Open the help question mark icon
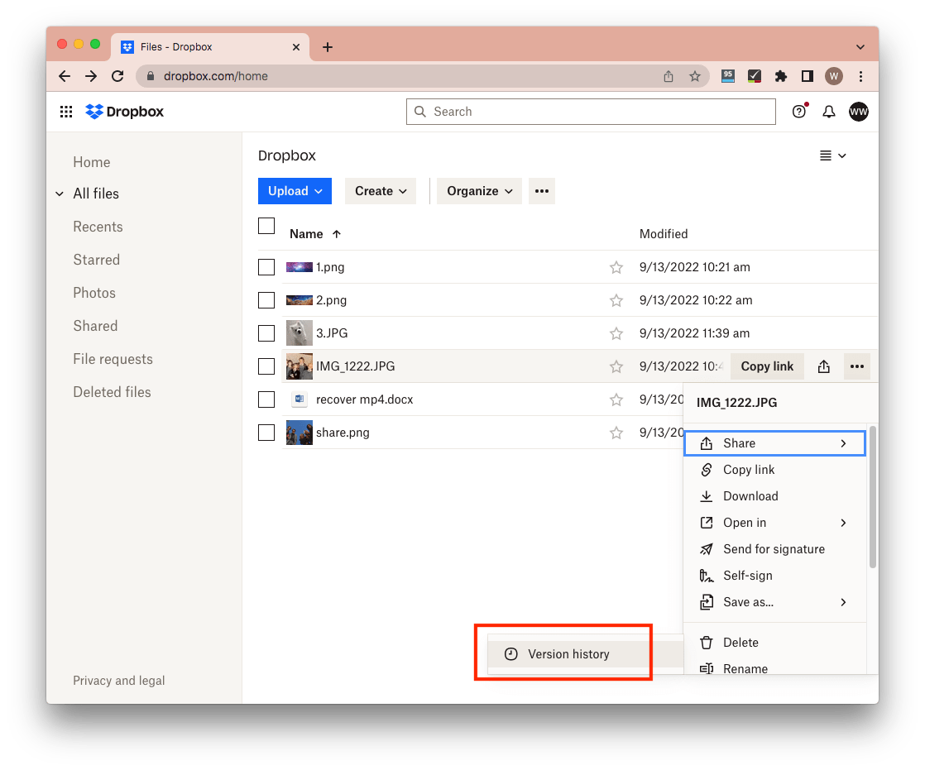The image size is (925, 770). (x=798, y=112)
